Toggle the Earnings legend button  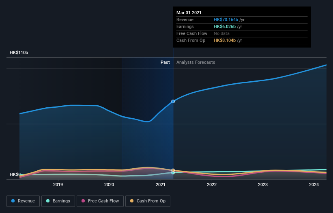click(58, 201)
